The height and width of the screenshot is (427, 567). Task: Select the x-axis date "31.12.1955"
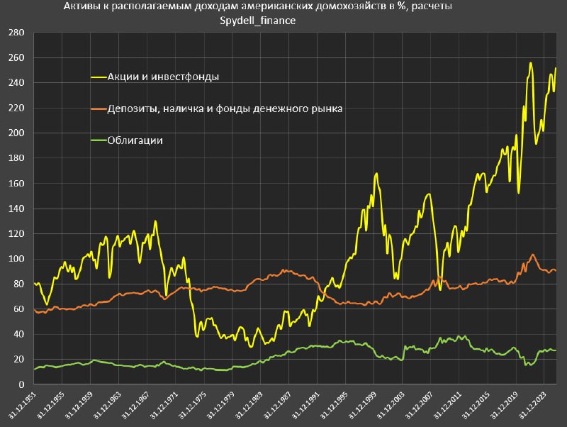click(x=50, y=405)
